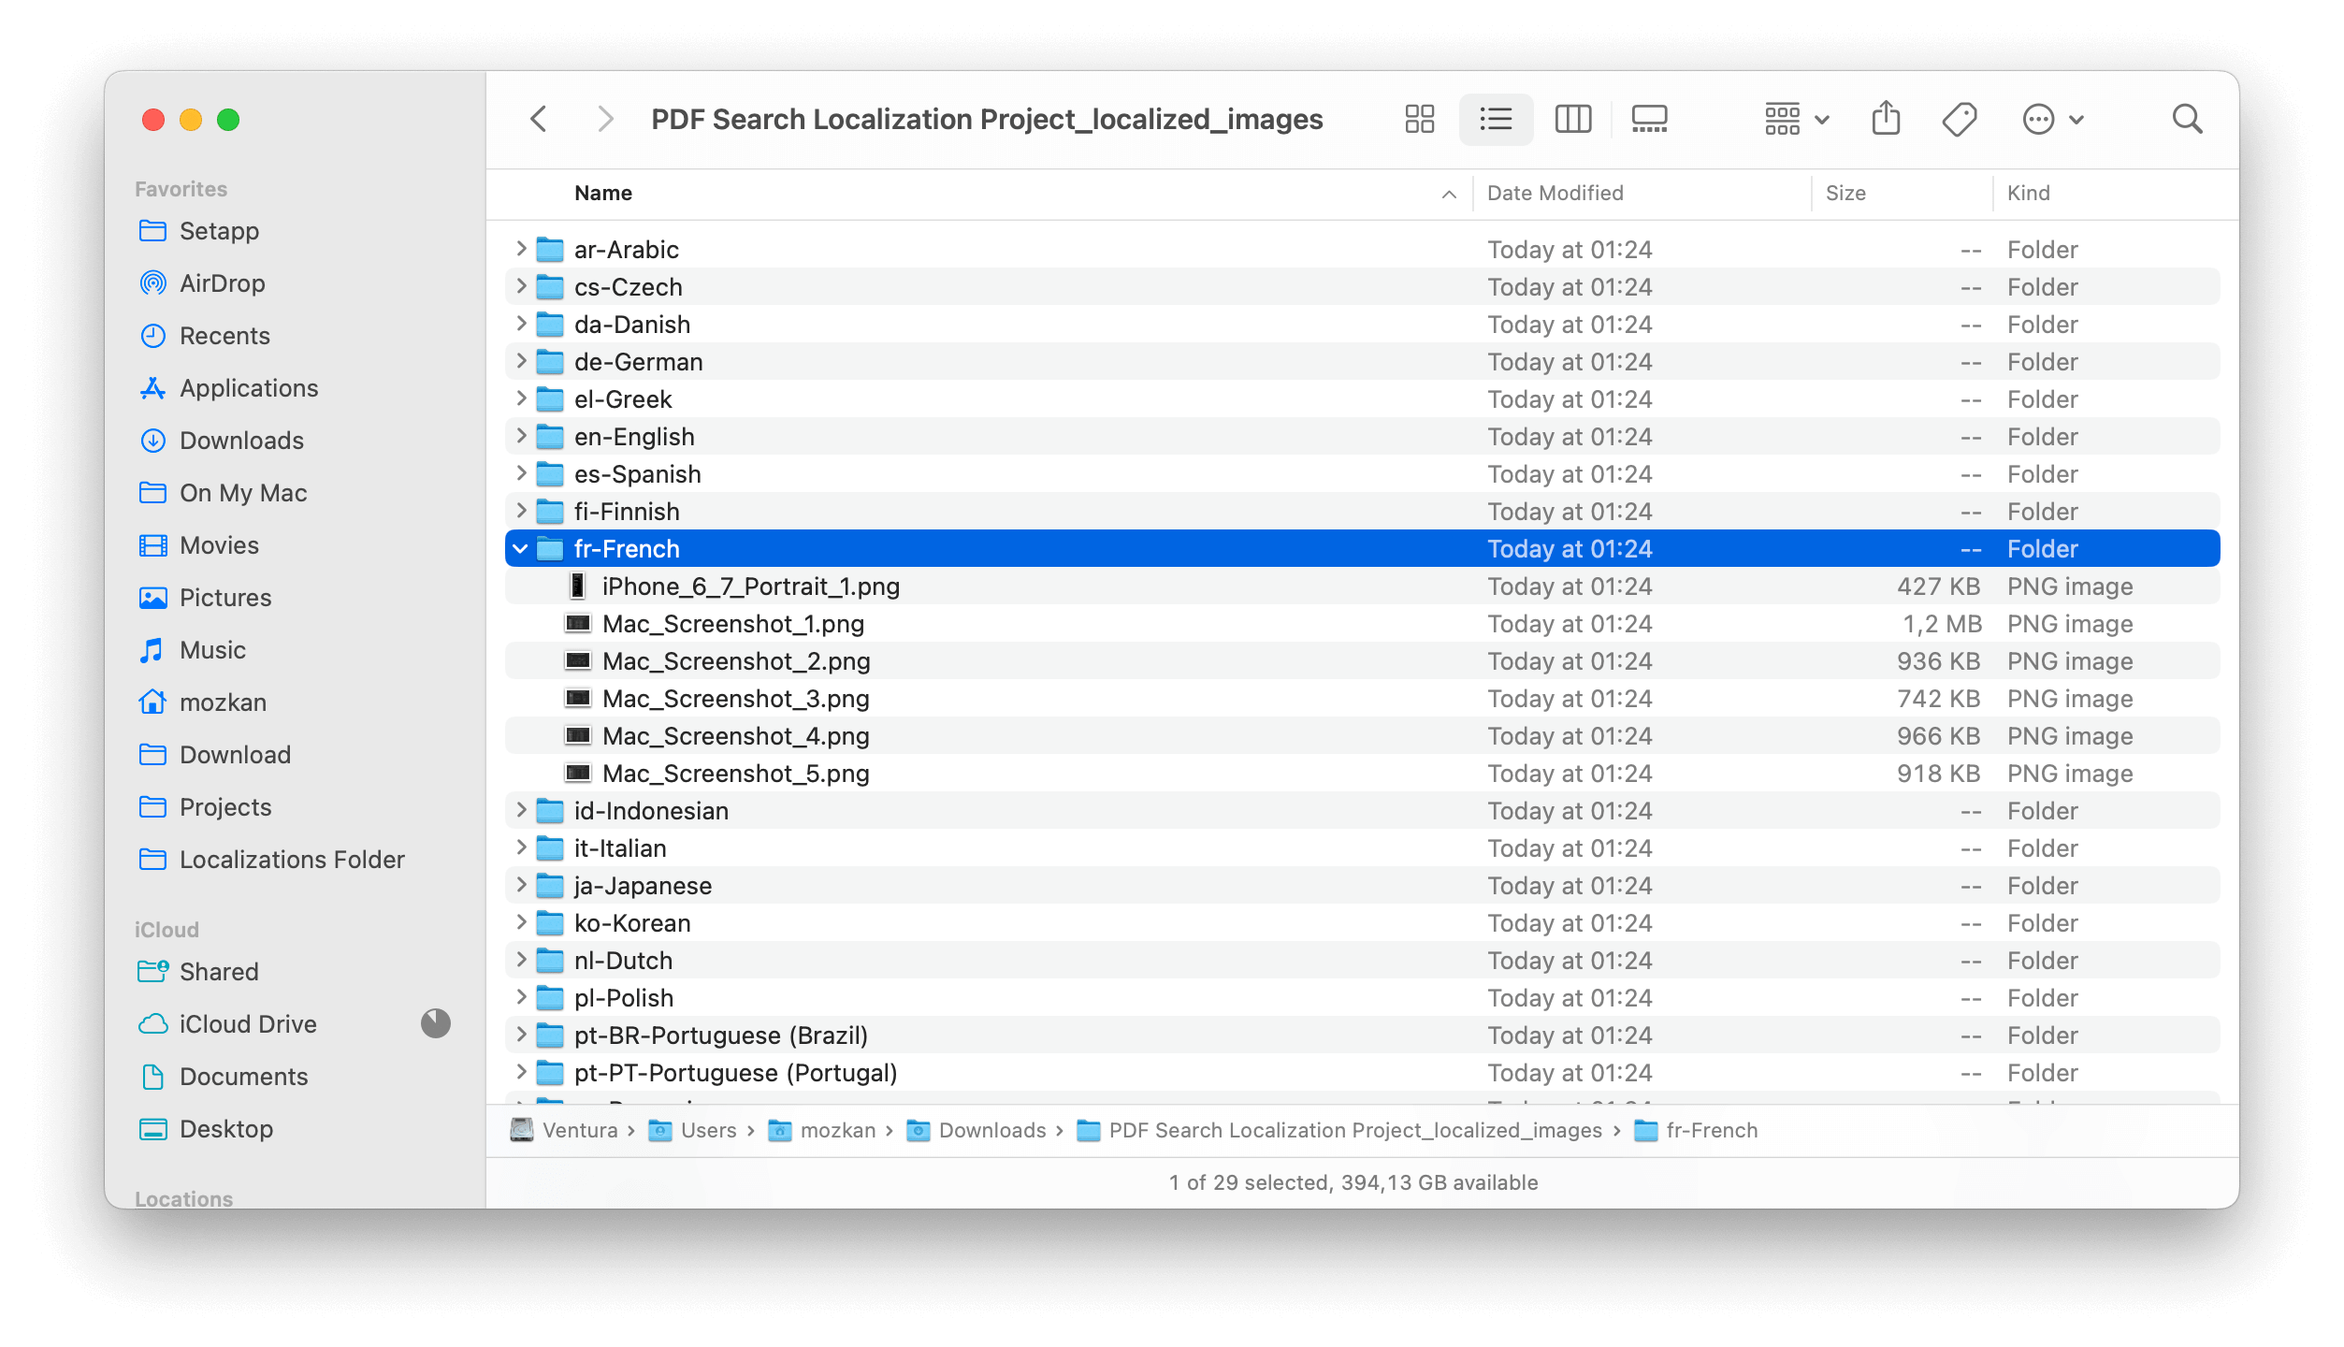2344x1347 pixels.
Task: Collapse the fr-French folder
Action: 521,549
